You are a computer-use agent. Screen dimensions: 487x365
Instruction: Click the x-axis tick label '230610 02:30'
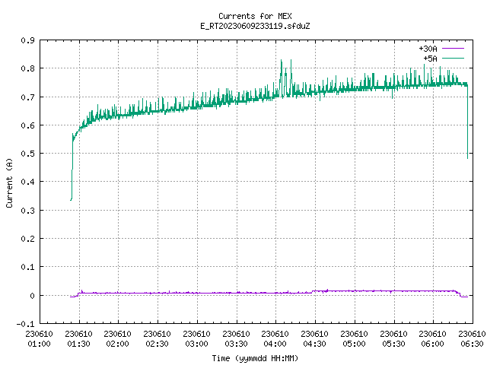tap(158, 339)
